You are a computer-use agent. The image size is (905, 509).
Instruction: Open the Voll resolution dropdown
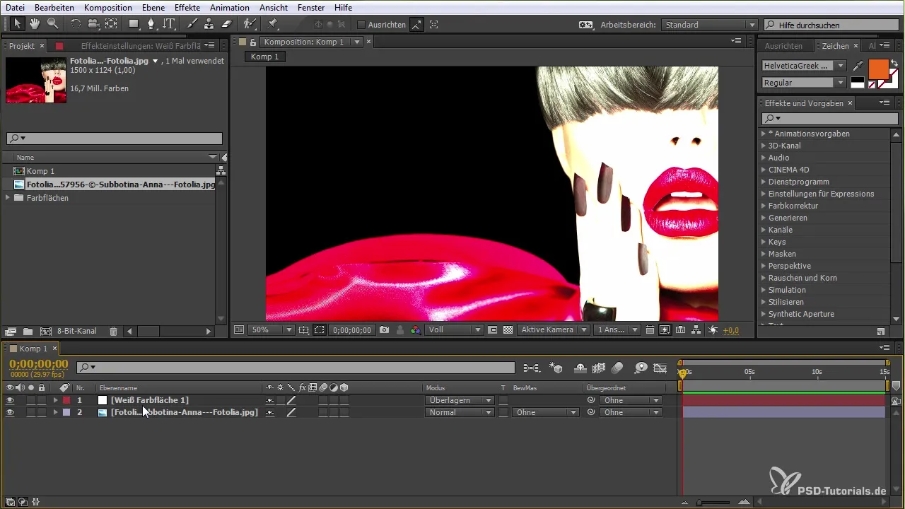(455, 330)
